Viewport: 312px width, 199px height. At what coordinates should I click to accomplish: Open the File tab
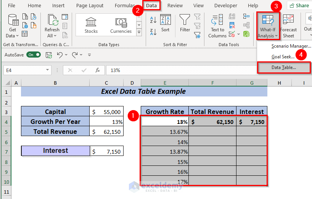pos(11,6)
